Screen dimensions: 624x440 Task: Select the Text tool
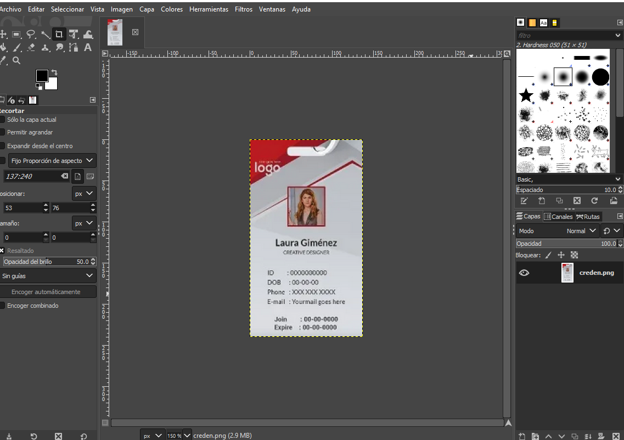click(x=87, y=48)
